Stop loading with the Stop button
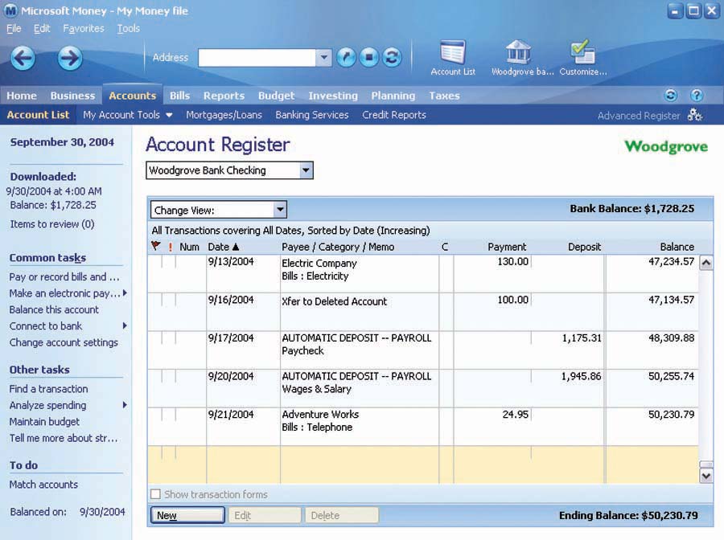Image resolution: width=724 pixels, height=540 pixels. click(369, 58)
